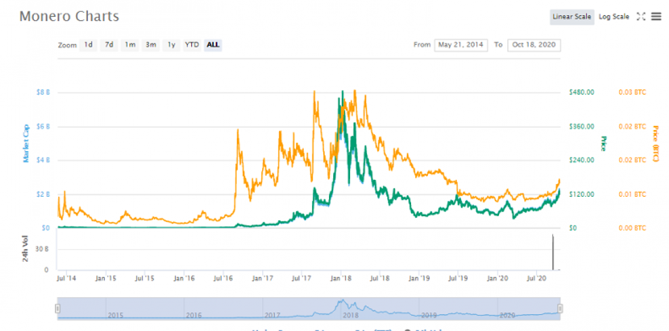Image resolution: width=669 pixels, height=331 pixels.
Task: Switch chart to Linear Scale
Action: (x=571, y=17)
